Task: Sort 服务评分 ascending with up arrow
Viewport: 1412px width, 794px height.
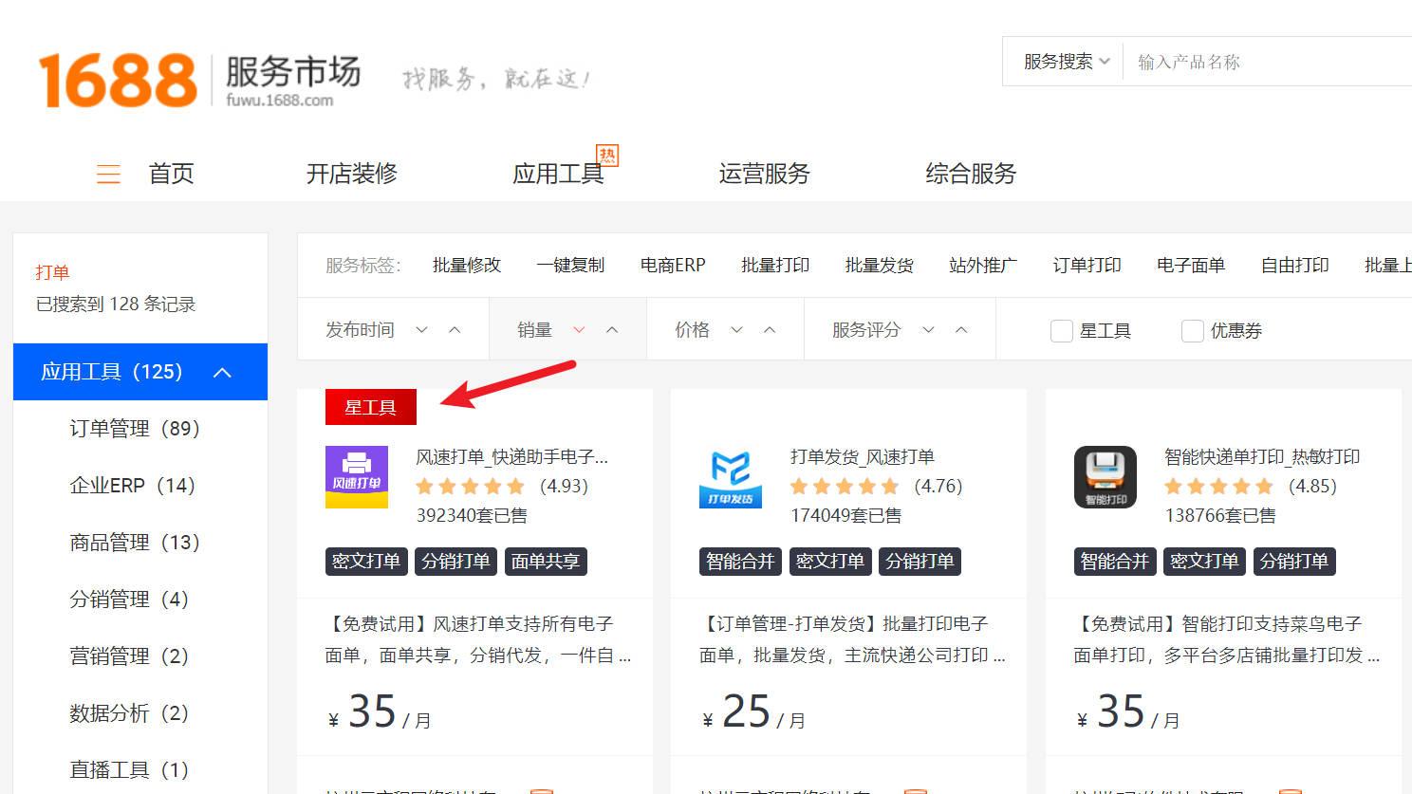Action: pyautogui.click(x=961, y=330)
